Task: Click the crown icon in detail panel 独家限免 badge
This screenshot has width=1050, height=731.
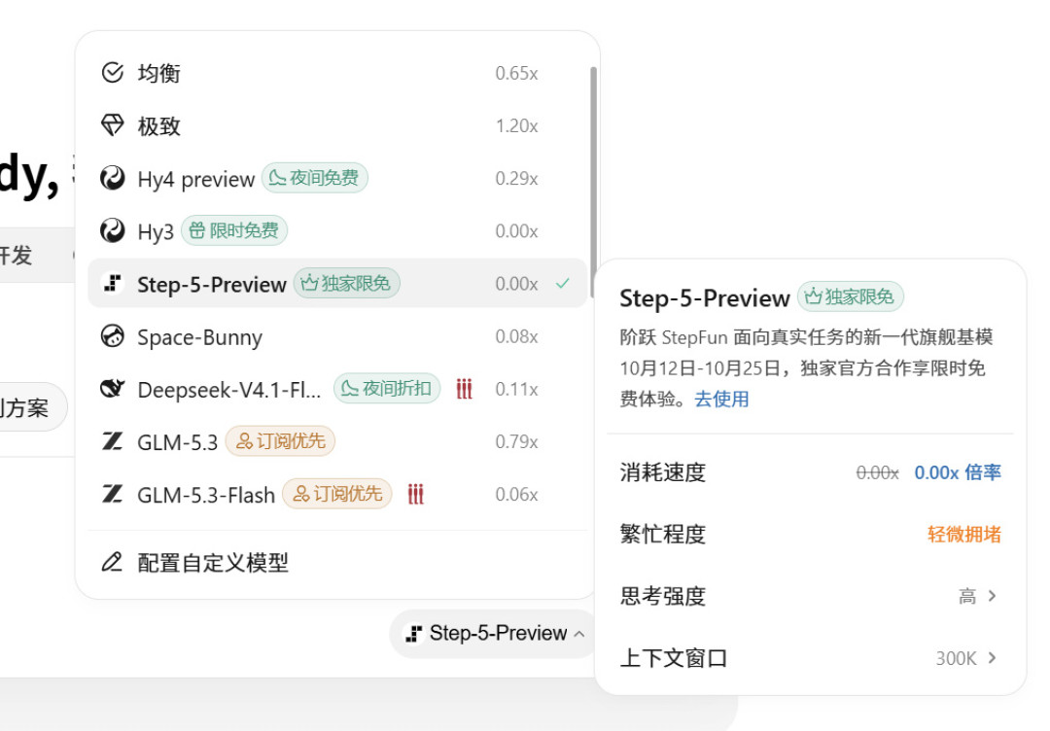Action: tap(813, 296)
